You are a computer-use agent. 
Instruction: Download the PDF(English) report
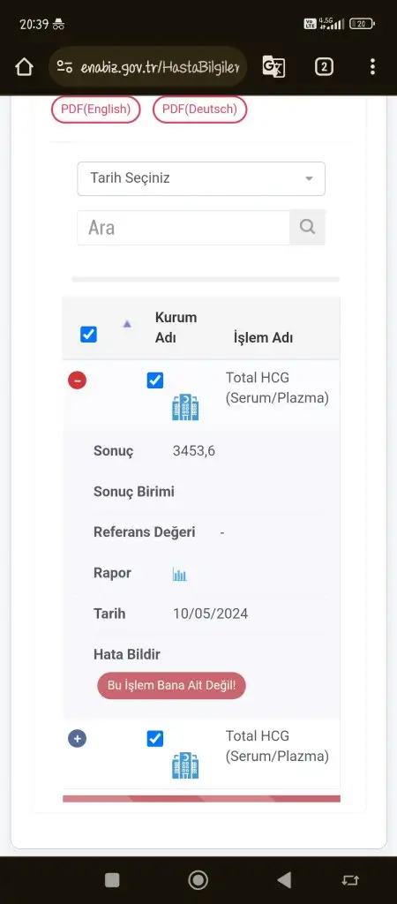[x=96, y=109]
